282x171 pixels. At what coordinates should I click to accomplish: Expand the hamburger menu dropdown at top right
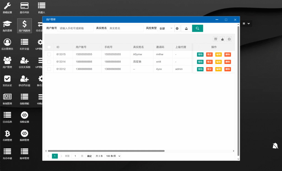(246, 24)
